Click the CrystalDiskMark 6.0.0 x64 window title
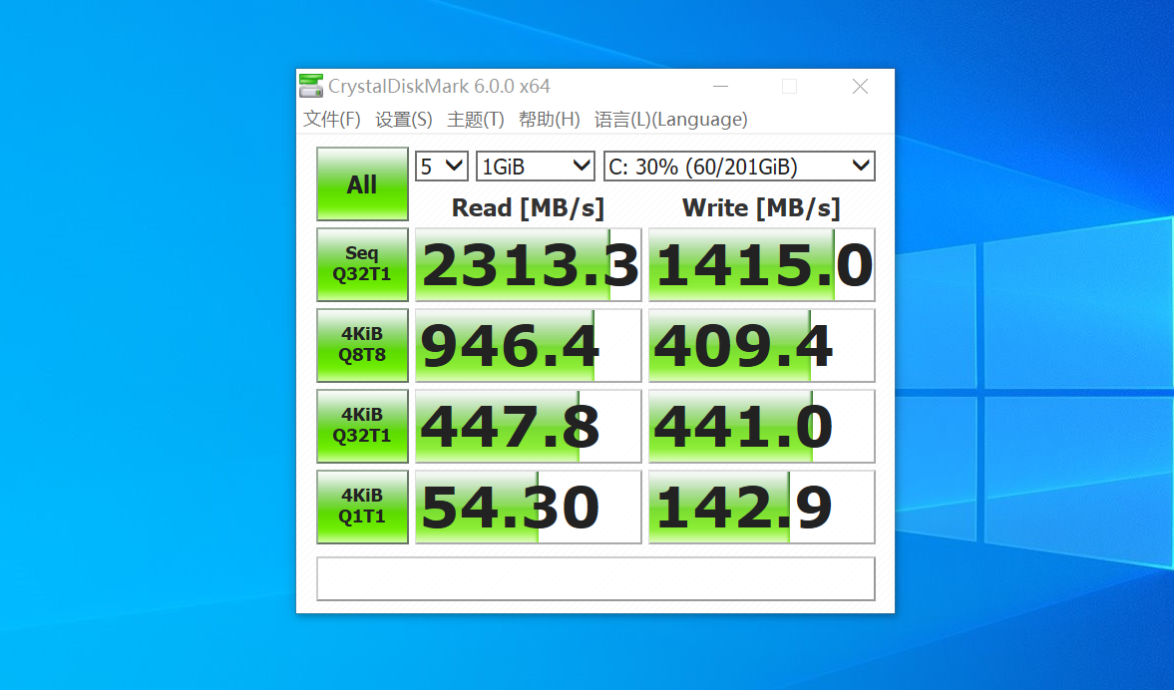Screen dimensions: 1174x690 click(x=440, y=86)
